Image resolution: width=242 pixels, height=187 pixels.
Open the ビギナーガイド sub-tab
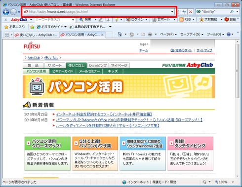coord(62,71)
